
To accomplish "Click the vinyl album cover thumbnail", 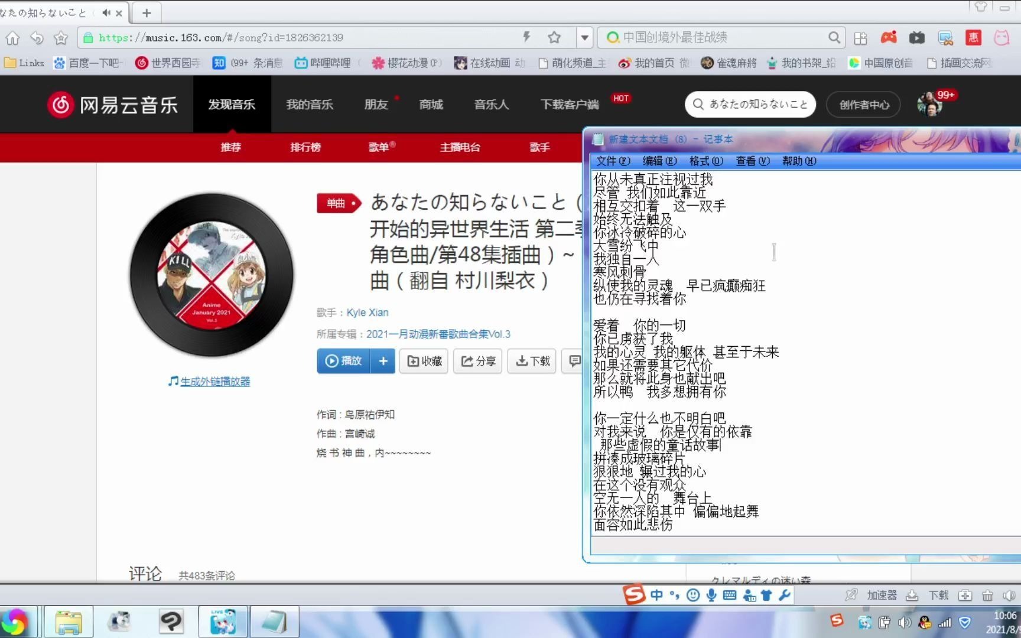I will pos(212,275).
